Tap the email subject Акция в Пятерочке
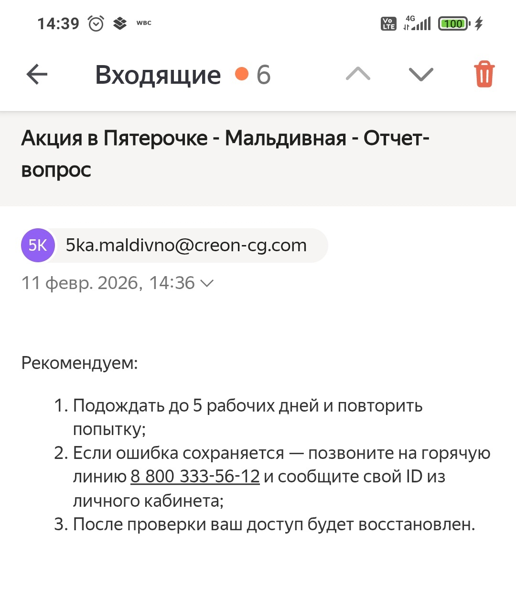Viewport: 516px width, 614px height. [225, 154]
